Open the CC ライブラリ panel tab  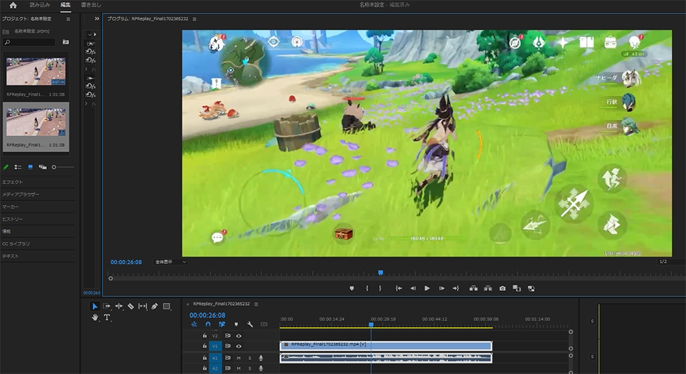(16, 243)
